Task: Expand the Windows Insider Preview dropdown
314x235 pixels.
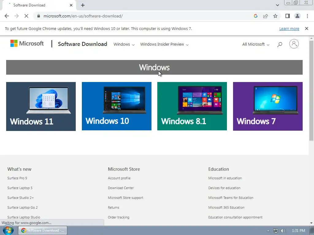Action: (164, 44)
